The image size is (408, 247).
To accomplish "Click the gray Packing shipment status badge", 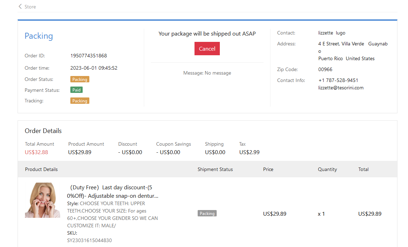I will pyautogui.click(x=207, y=214).
